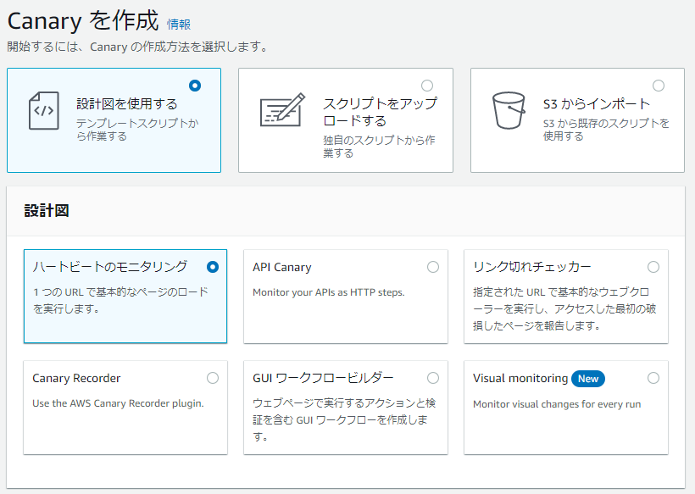Screen dimensions: 695x494
Task: Click the 指定された URL で基本的な description text
Action: pos(564,308)
